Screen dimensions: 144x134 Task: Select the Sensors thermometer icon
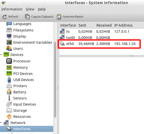(9, 98)
